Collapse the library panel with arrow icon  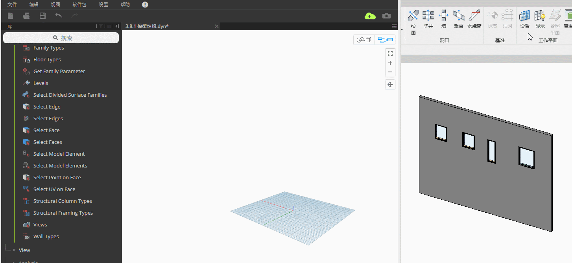click(x=117, y=26)
